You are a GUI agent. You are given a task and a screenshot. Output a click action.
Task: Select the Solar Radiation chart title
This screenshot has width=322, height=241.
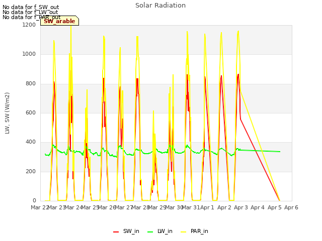coord(160,6)
